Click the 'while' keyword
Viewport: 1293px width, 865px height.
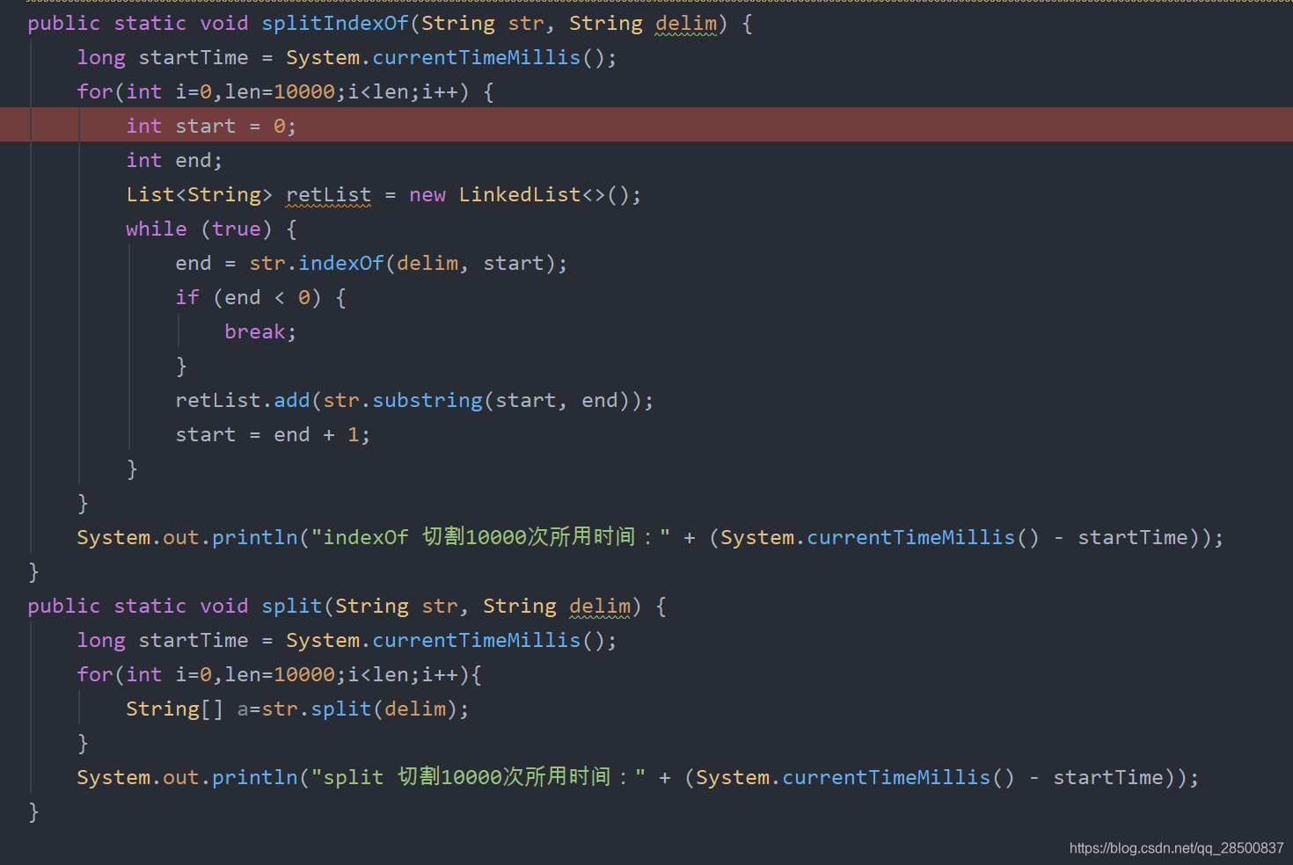[157, 229]
